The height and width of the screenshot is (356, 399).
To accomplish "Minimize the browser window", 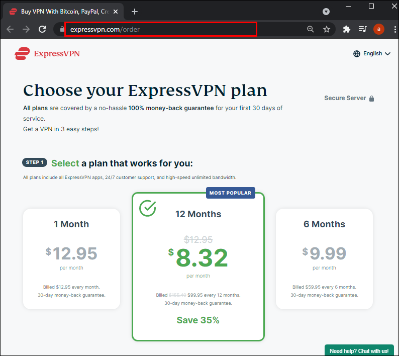I will pyautogui.click(x=348, y=6).
